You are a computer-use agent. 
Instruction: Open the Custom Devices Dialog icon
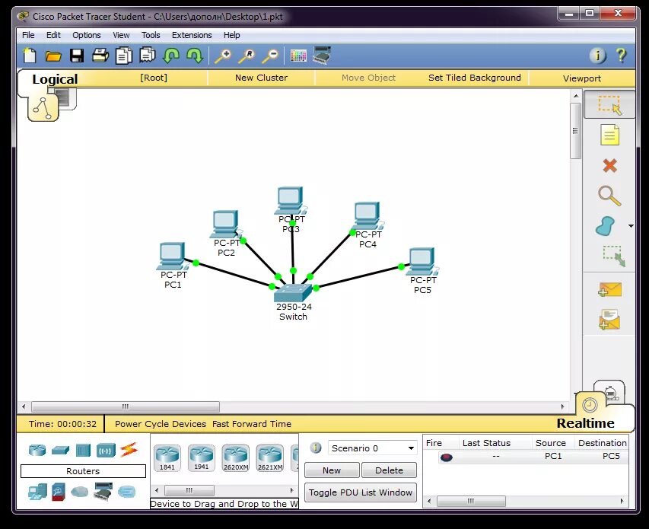(322, 56)
